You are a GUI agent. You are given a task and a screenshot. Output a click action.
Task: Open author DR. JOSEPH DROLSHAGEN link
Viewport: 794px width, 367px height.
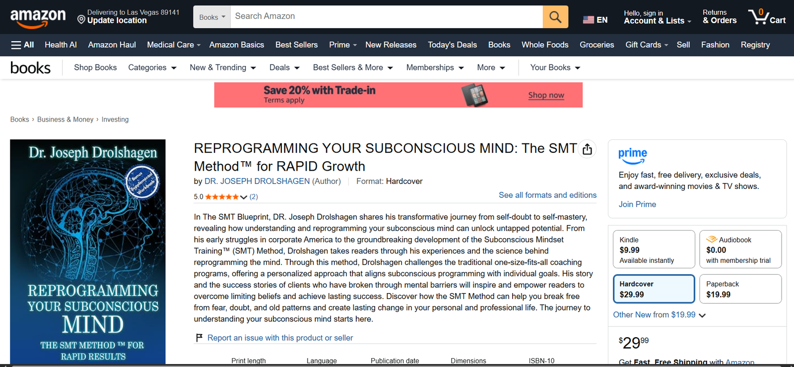click(x=257, y=182)
